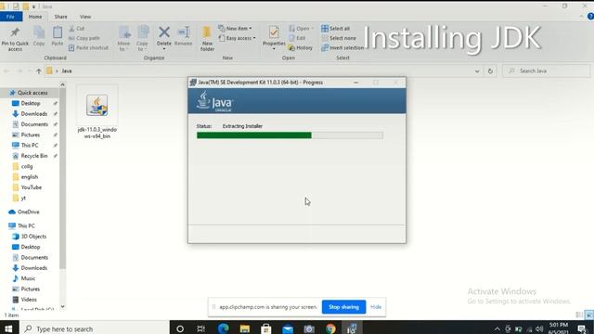The width and height of the screenshot is (594, 334).
Task: Open 3D Objects in sidebar
Action: click(33, 237)
